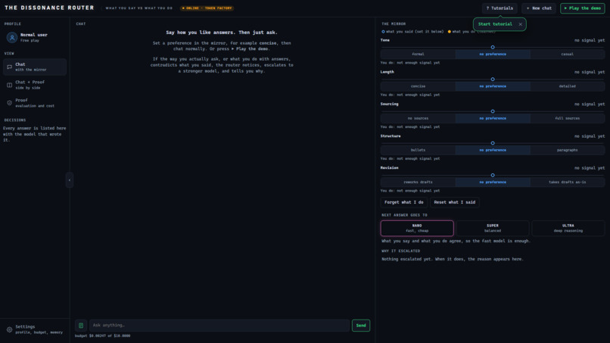The width and height of the screenshot is (610, 343).
Task: Click the 'what you said' legend entry
Action: pyautogui.click(x=412, y=32)
